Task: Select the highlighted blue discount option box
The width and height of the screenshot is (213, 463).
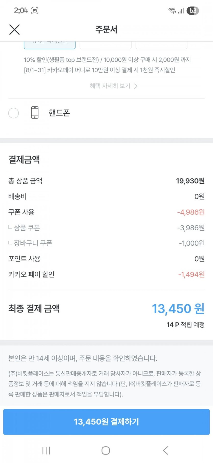Action: pos(50,45)
